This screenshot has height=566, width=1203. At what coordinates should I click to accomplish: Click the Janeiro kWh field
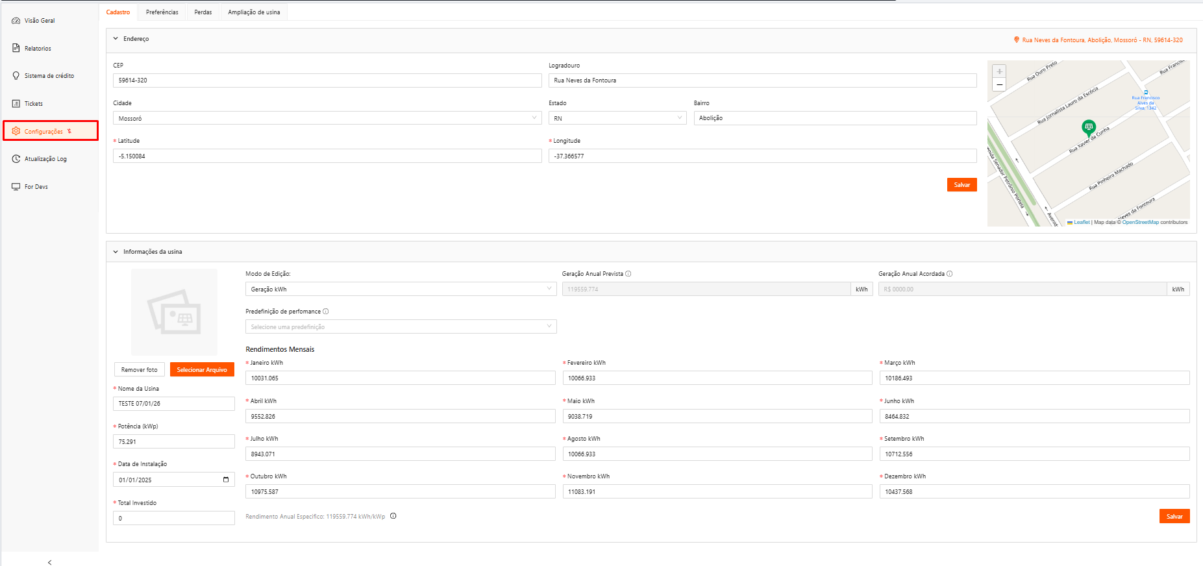(401, 378)
